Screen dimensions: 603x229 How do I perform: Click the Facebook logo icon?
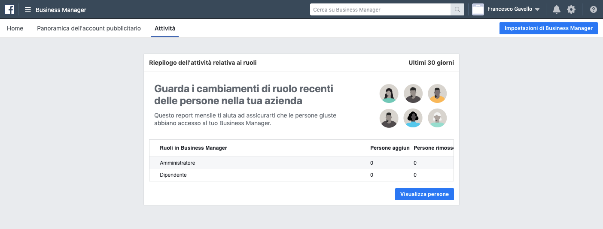(x=9, y=9)
